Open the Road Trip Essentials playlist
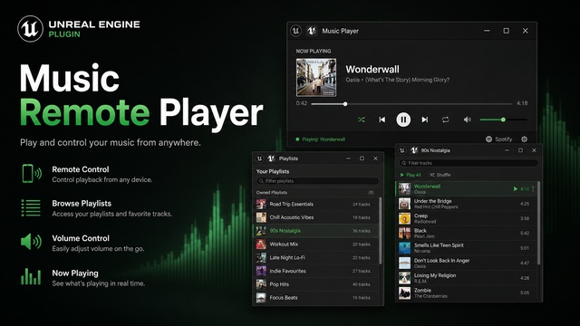Screen dimensions: 580x326 tap(316, 204)
